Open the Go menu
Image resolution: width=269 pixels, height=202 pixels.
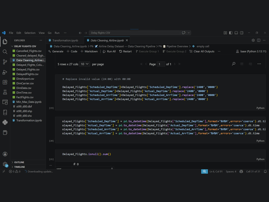coord(49,33)
